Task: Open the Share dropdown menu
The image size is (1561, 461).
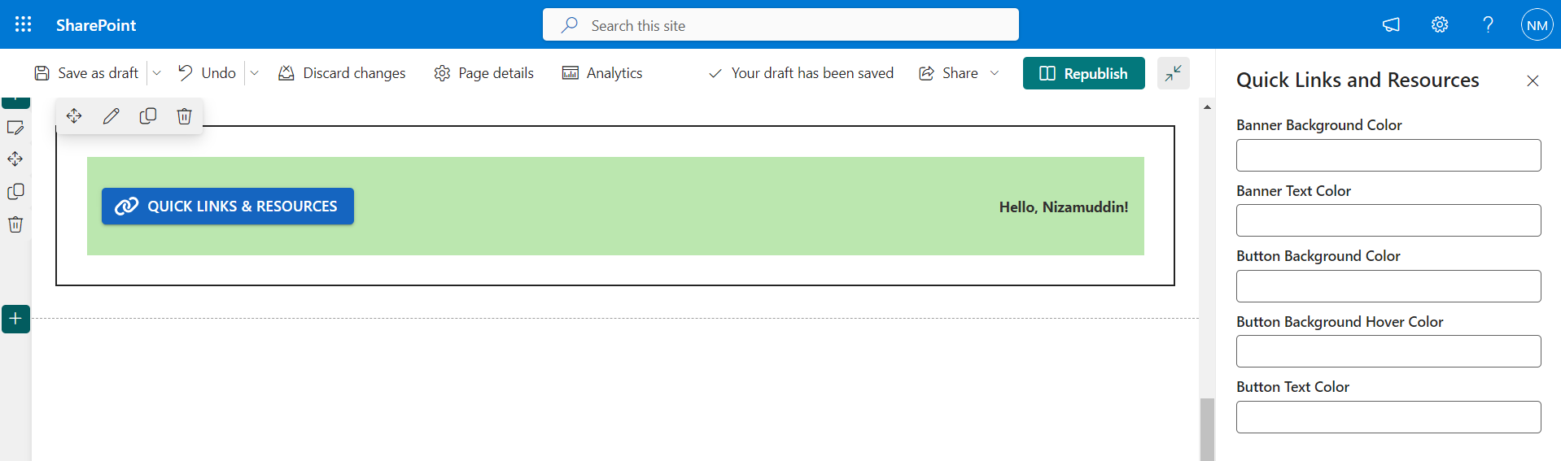Action: click(x=959, y=73)
